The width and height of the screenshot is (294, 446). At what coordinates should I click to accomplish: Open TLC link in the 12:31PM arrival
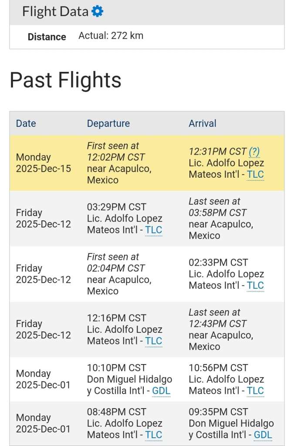[255, 175]
